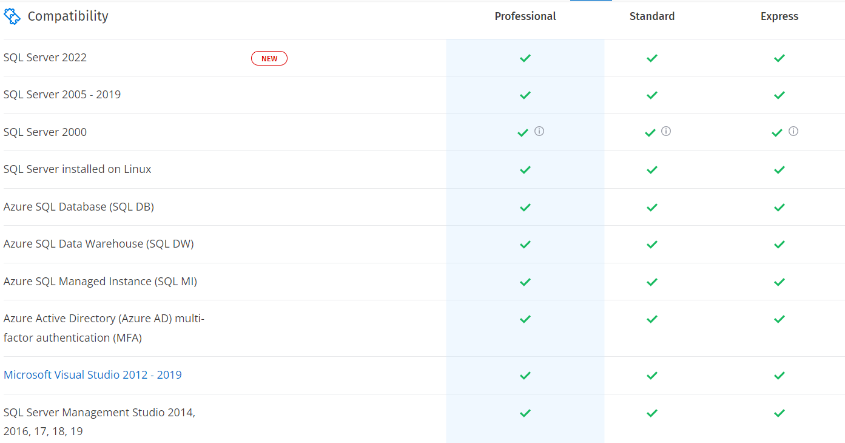Click the Azure SQL Data Warehouse (SQL DW) label
This screenshot has width=845, height=443.
coord(99,244)
